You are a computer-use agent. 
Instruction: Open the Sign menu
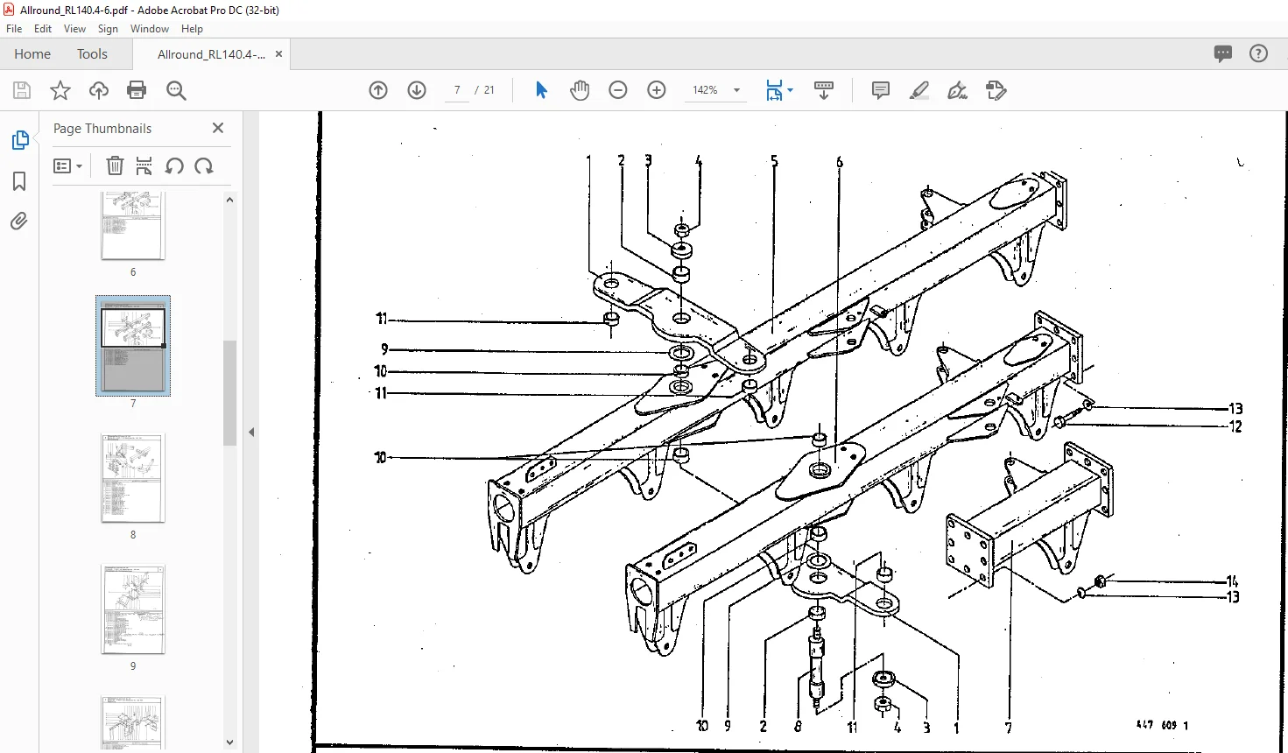click(108, 29)
